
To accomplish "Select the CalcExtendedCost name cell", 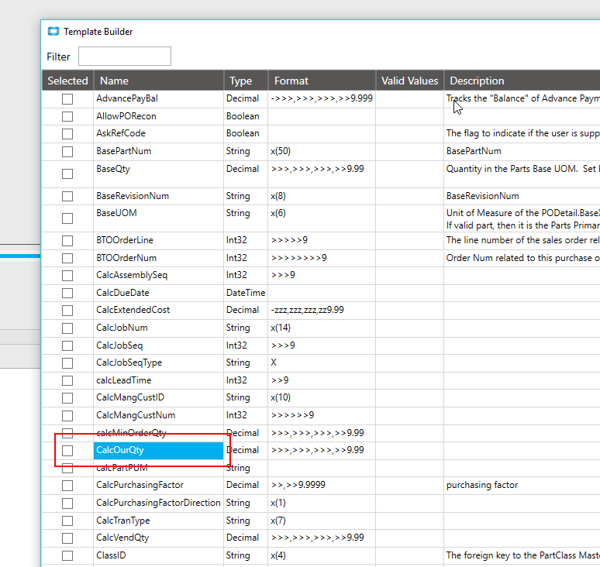I will tap(159, 310).
